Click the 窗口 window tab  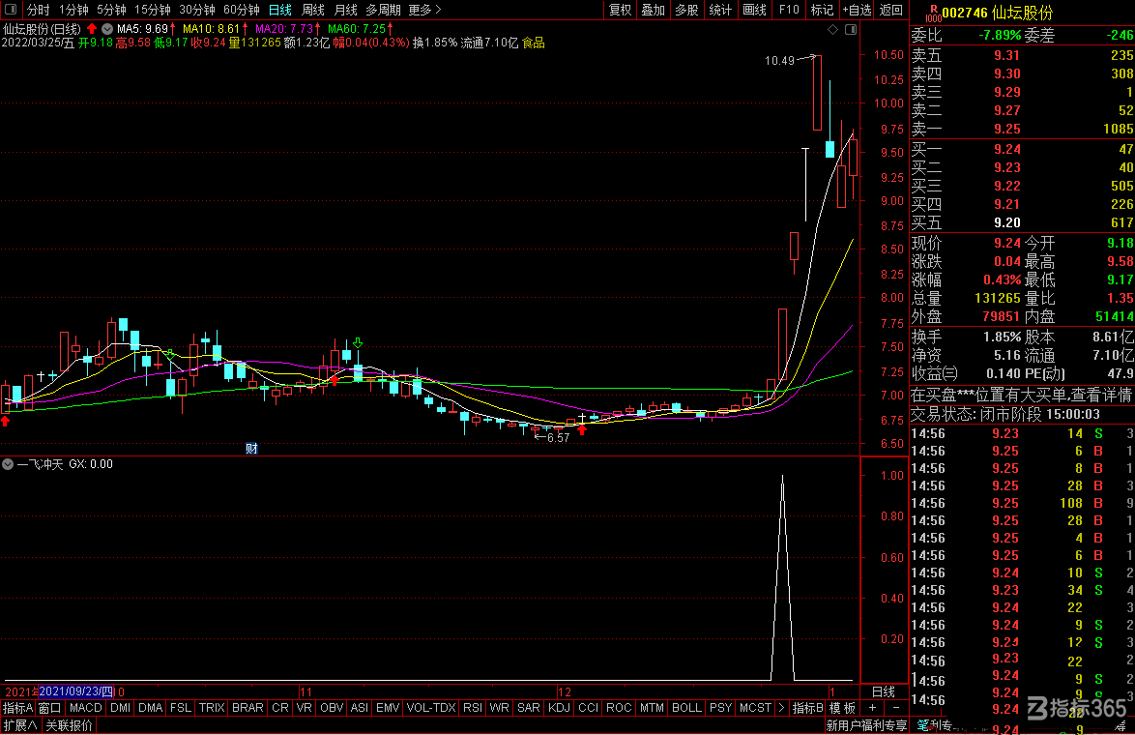pos(49,708)
